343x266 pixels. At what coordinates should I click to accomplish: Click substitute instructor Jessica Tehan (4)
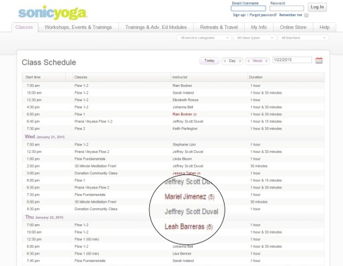coord(186,173)
